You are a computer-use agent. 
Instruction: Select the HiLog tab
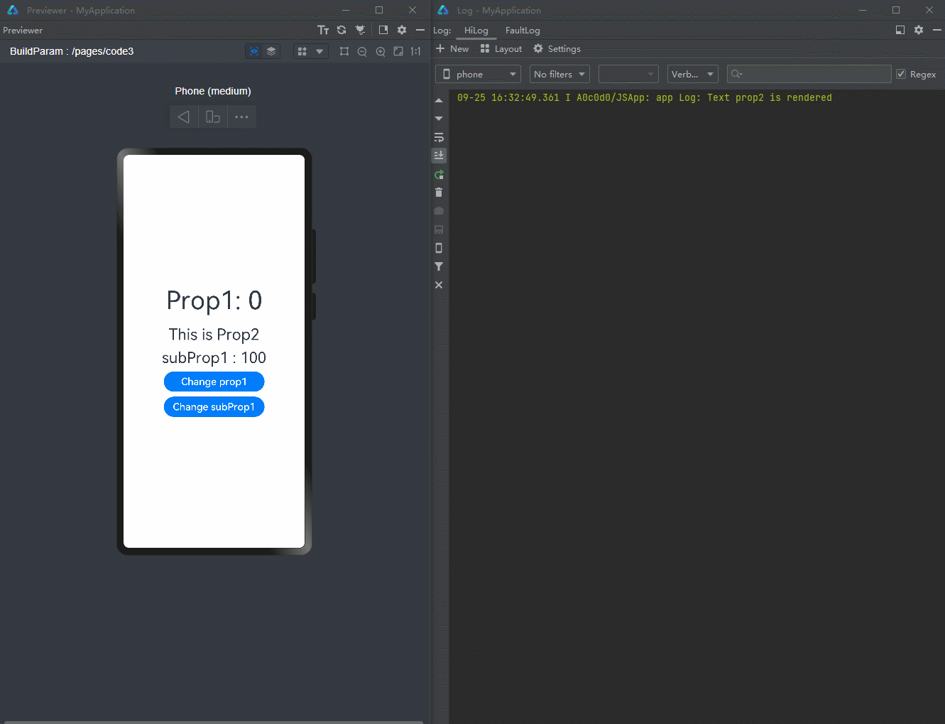(x=476, y=31)
